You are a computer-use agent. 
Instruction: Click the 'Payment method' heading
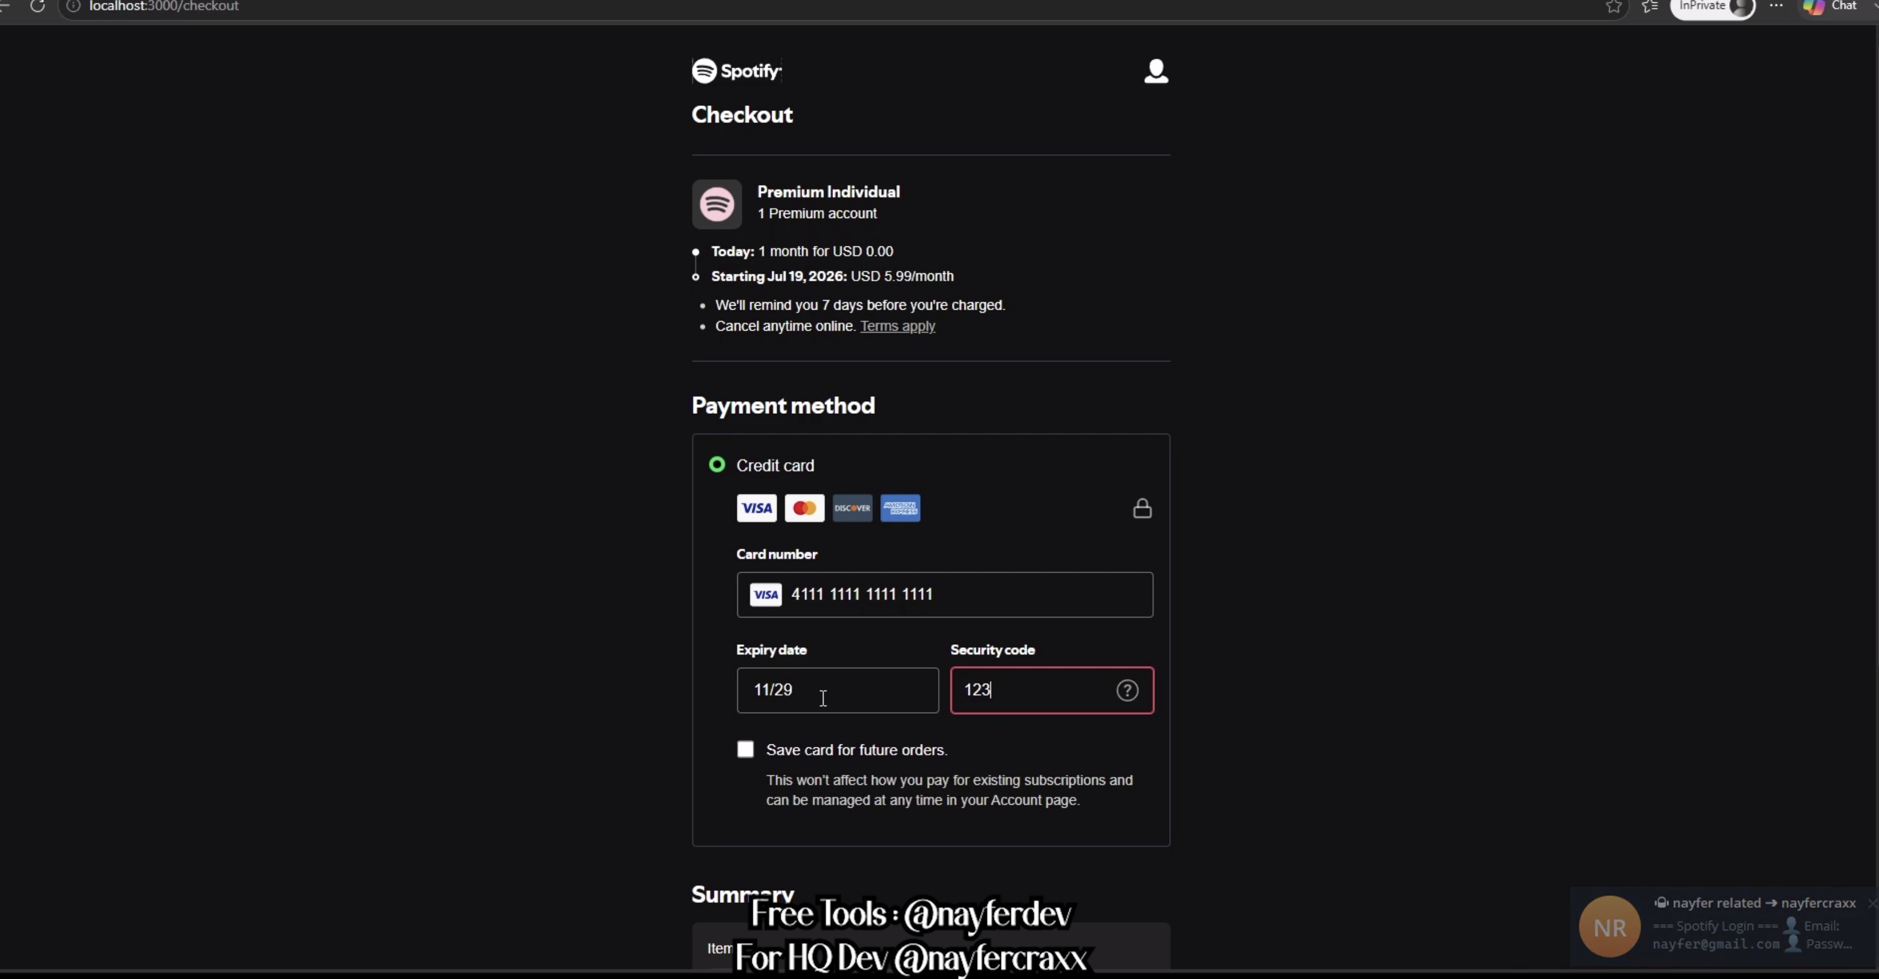tap(783, 405)
